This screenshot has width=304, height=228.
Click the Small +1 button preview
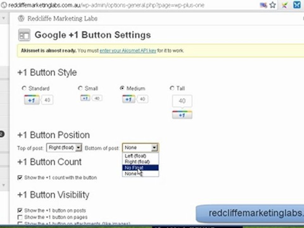[91, 98]
